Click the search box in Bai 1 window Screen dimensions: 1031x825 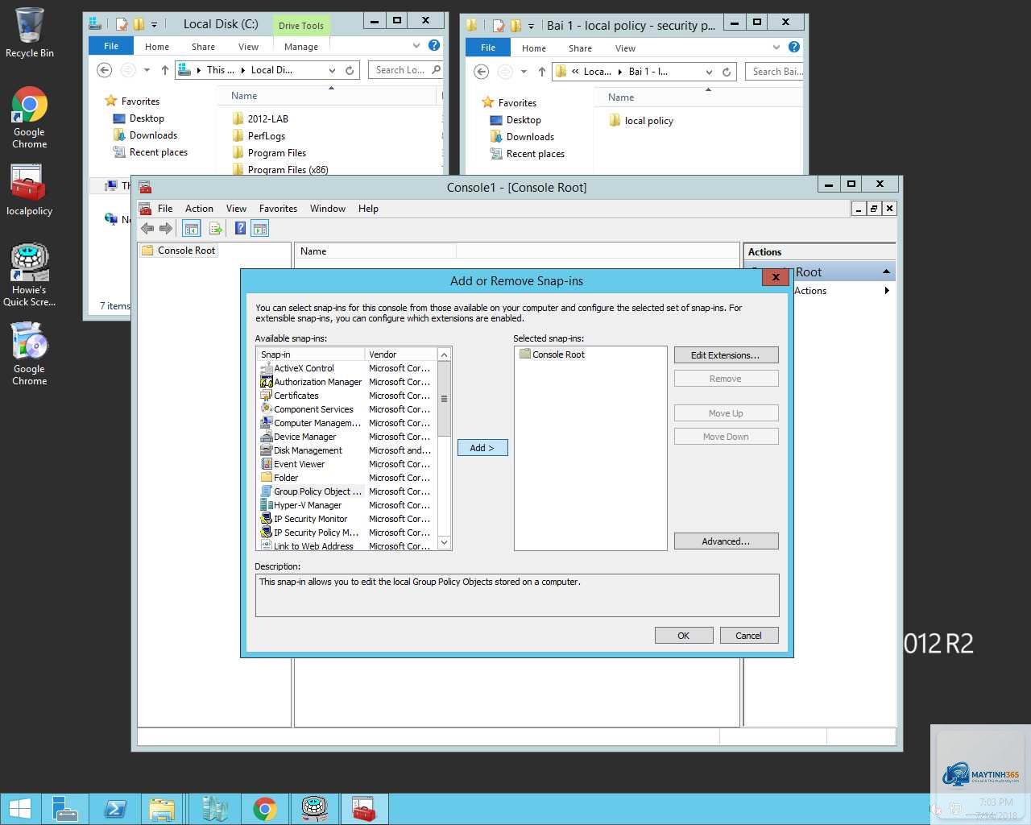(774, 72)
